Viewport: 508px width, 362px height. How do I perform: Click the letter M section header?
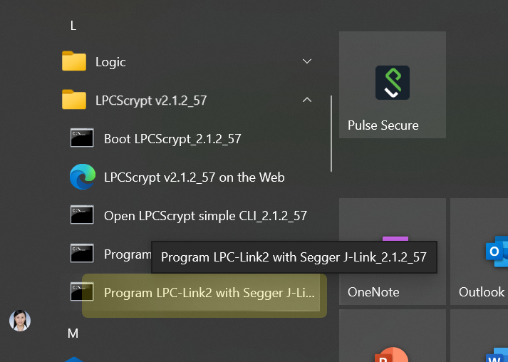coord(73,333)
